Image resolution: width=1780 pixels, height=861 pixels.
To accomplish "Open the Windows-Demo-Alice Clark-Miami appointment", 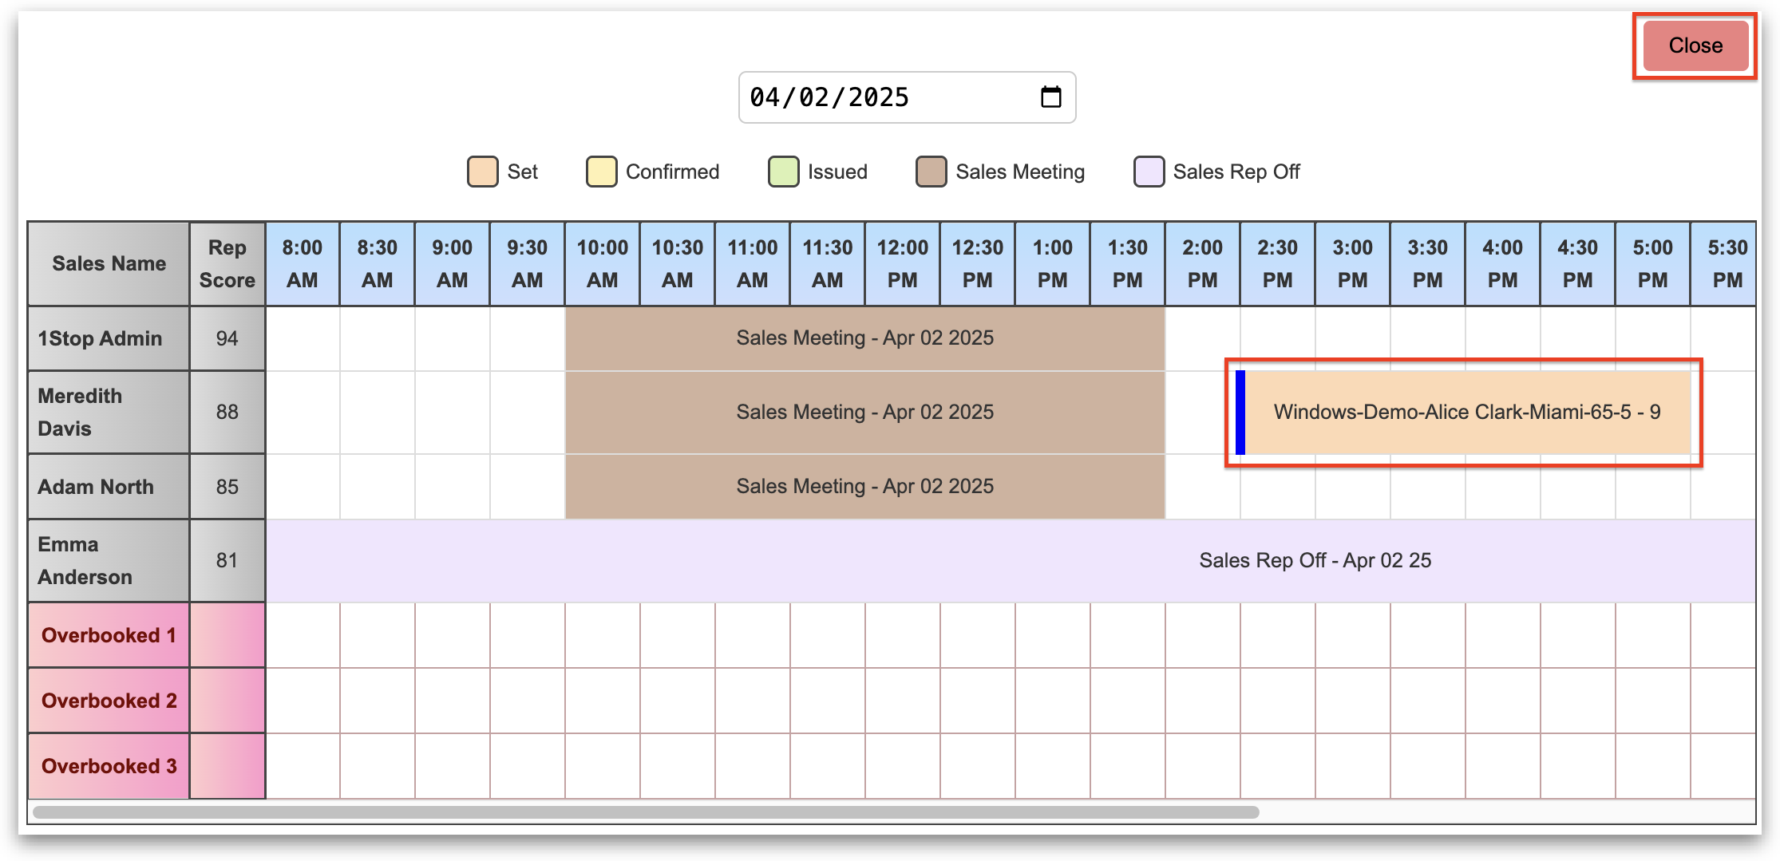I will [1466, 413].
